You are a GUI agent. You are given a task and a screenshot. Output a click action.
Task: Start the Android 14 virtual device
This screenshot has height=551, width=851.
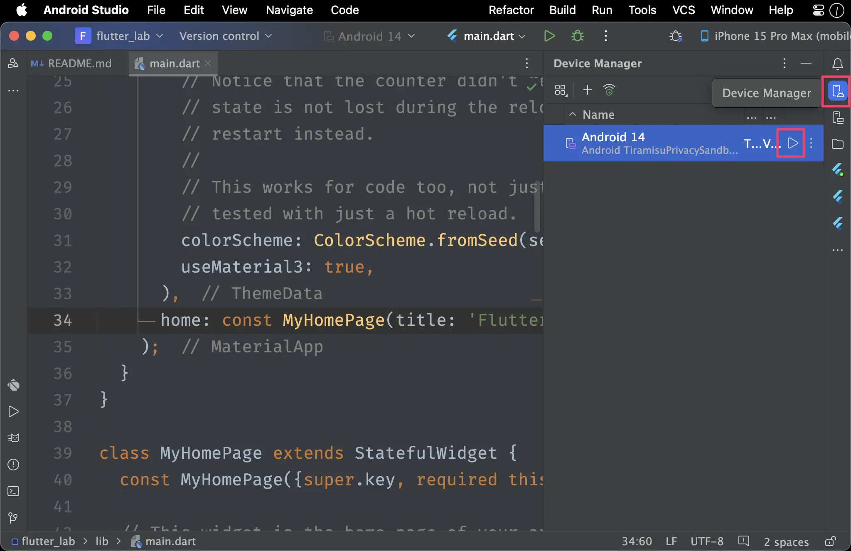793,143
